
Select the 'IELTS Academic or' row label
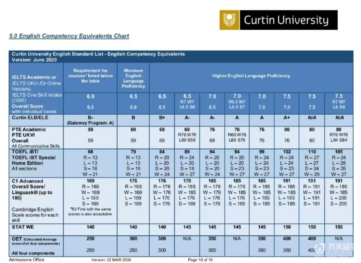click(34, 77)
